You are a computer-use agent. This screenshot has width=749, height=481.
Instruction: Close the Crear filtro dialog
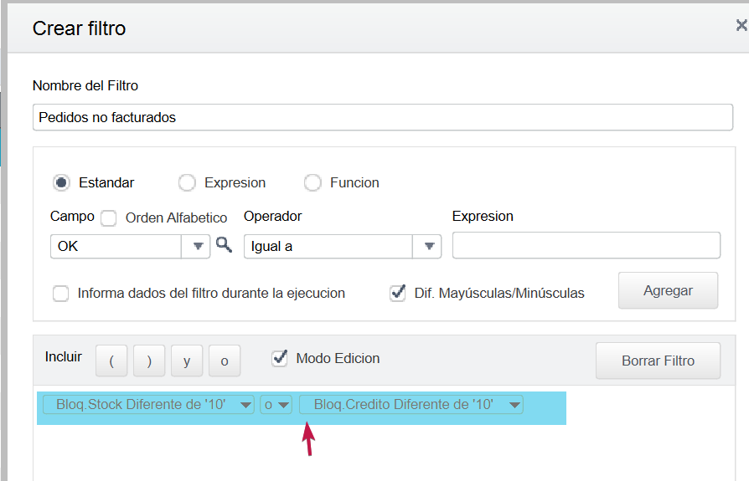pos(741,25)
